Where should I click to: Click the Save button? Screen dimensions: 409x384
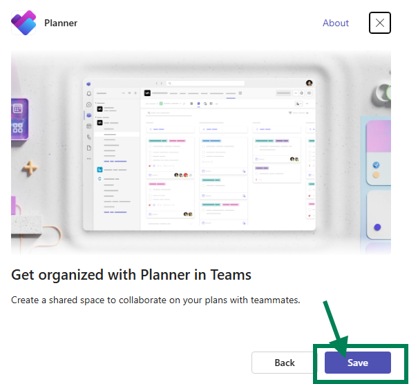[358, 363]
